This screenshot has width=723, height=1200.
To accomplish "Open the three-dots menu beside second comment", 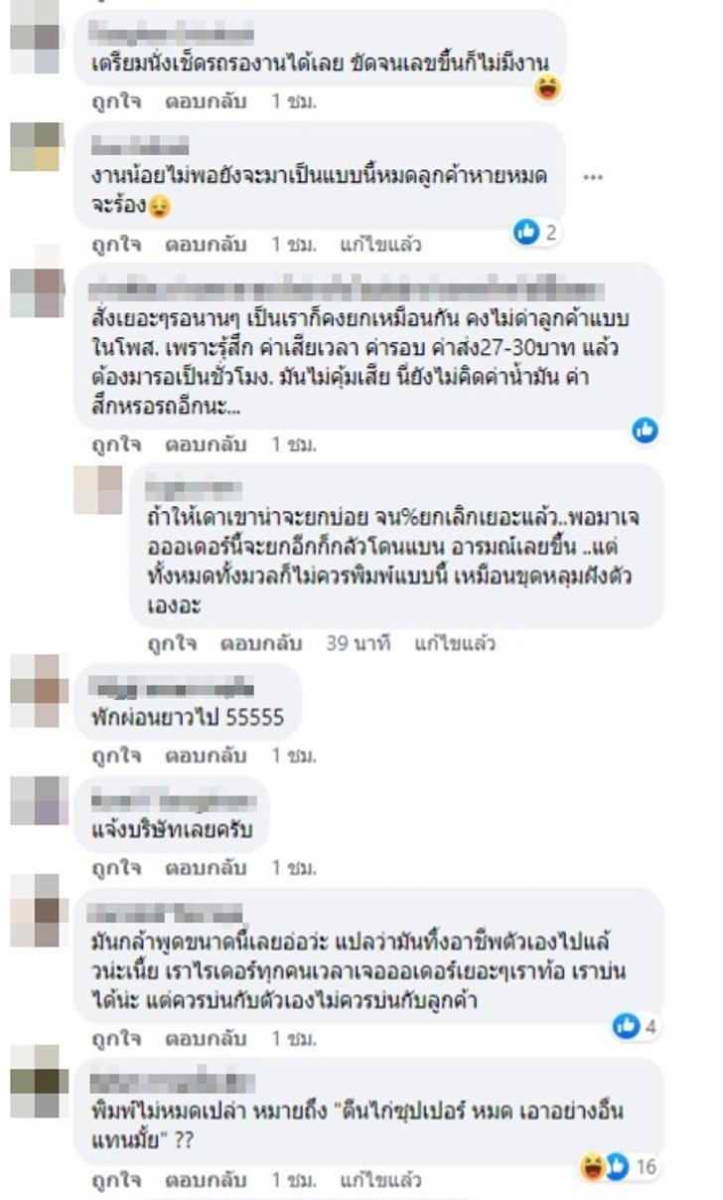I will coord(593,178).
